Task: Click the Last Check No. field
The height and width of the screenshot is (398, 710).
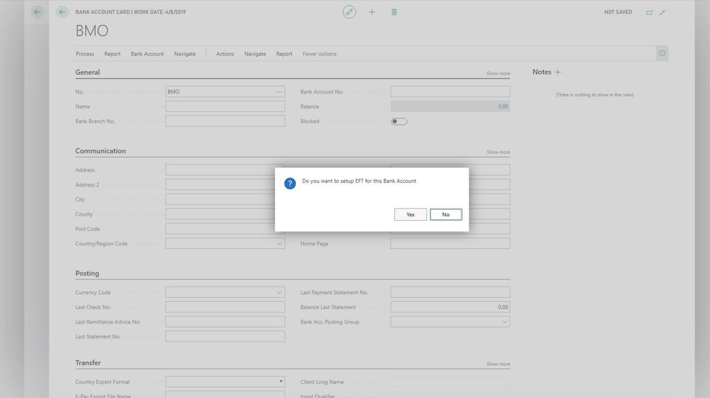Action: [x=225, y=307]
